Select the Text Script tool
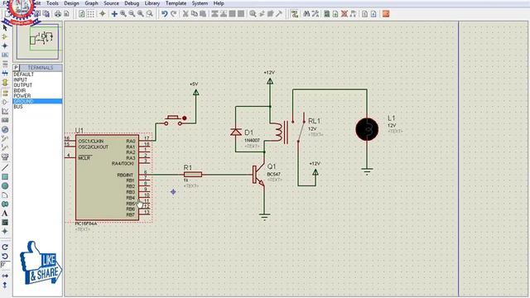 (x=5, y=64)
